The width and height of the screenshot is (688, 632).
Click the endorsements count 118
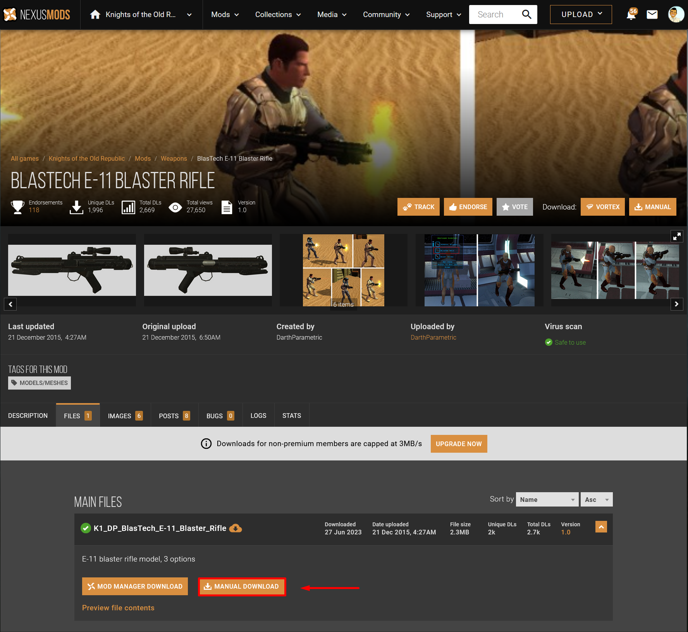[34, 210]
